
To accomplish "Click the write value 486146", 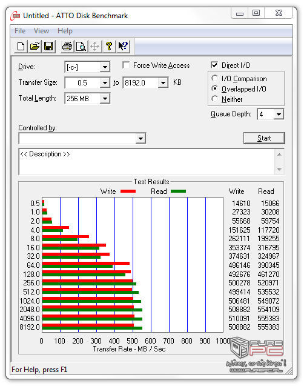I will [x=239, y=265].
